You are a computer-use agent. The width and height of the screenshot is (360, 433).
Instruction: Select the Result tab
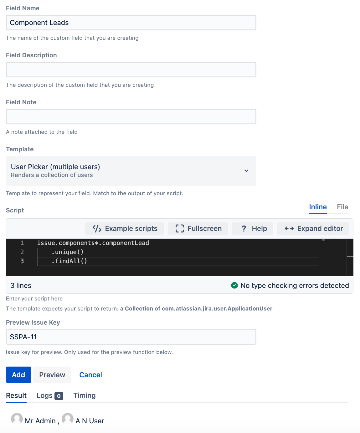pos(16,395)
